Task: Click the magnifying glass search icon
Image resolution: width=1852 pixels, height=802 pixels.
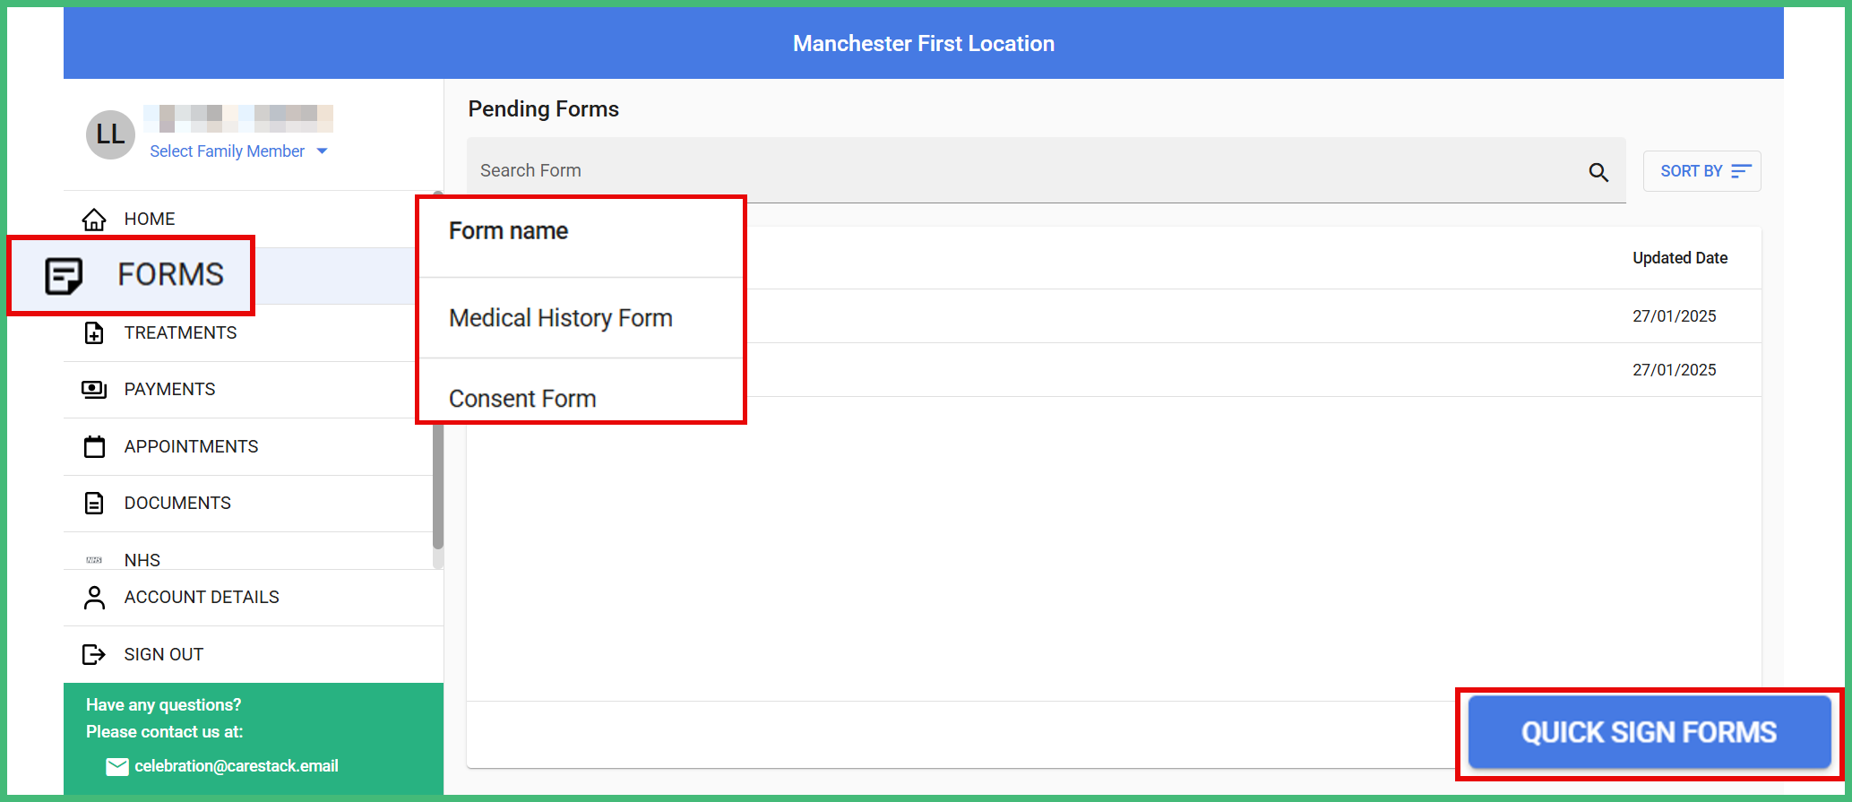Action: [1598, 172]
